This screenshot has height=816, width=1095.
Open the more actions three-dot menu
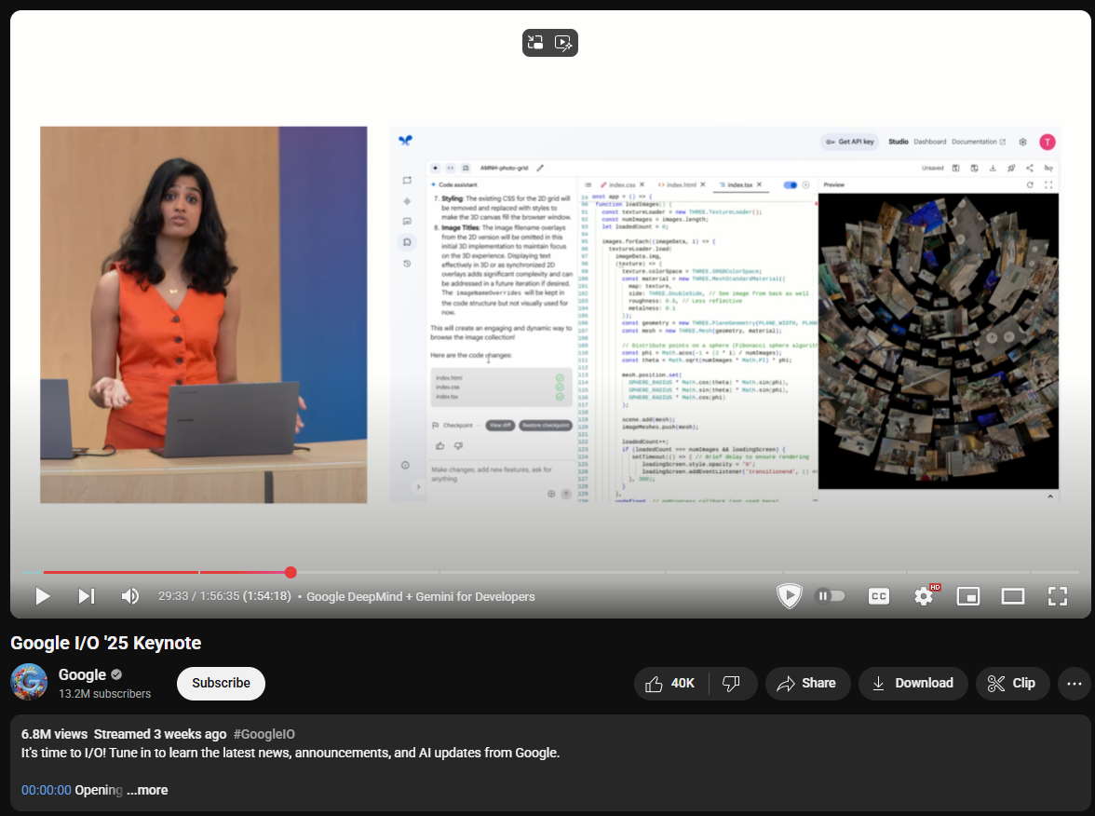point(1075,684)
